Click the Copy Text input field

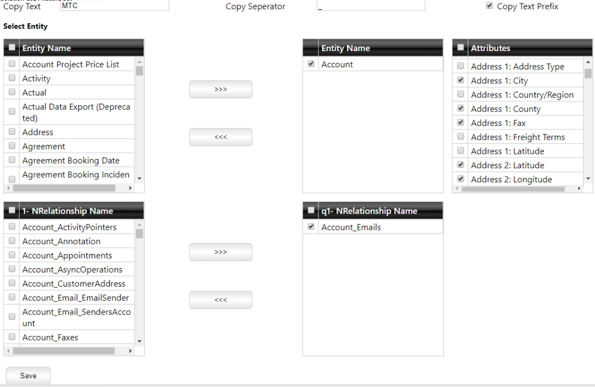coord(114,6)
